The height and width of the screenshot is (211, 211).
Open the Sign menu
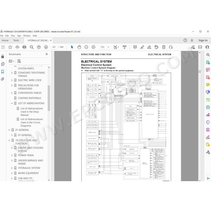pyautogui.click(x=19, y=36)
